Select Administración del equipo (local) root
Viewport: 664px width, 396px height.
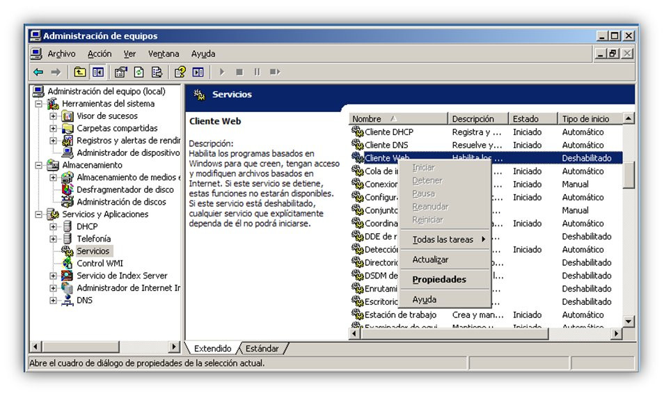(106, 91)
